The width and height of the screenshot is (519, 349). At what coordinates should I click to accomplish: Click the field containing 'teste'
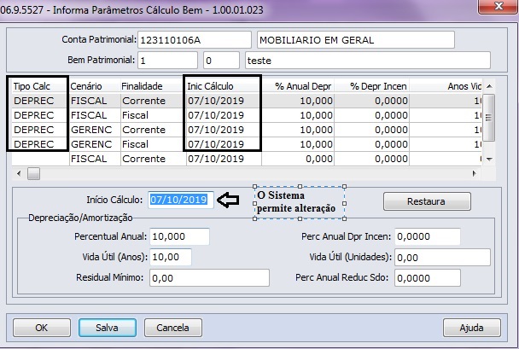pos(367,61)
